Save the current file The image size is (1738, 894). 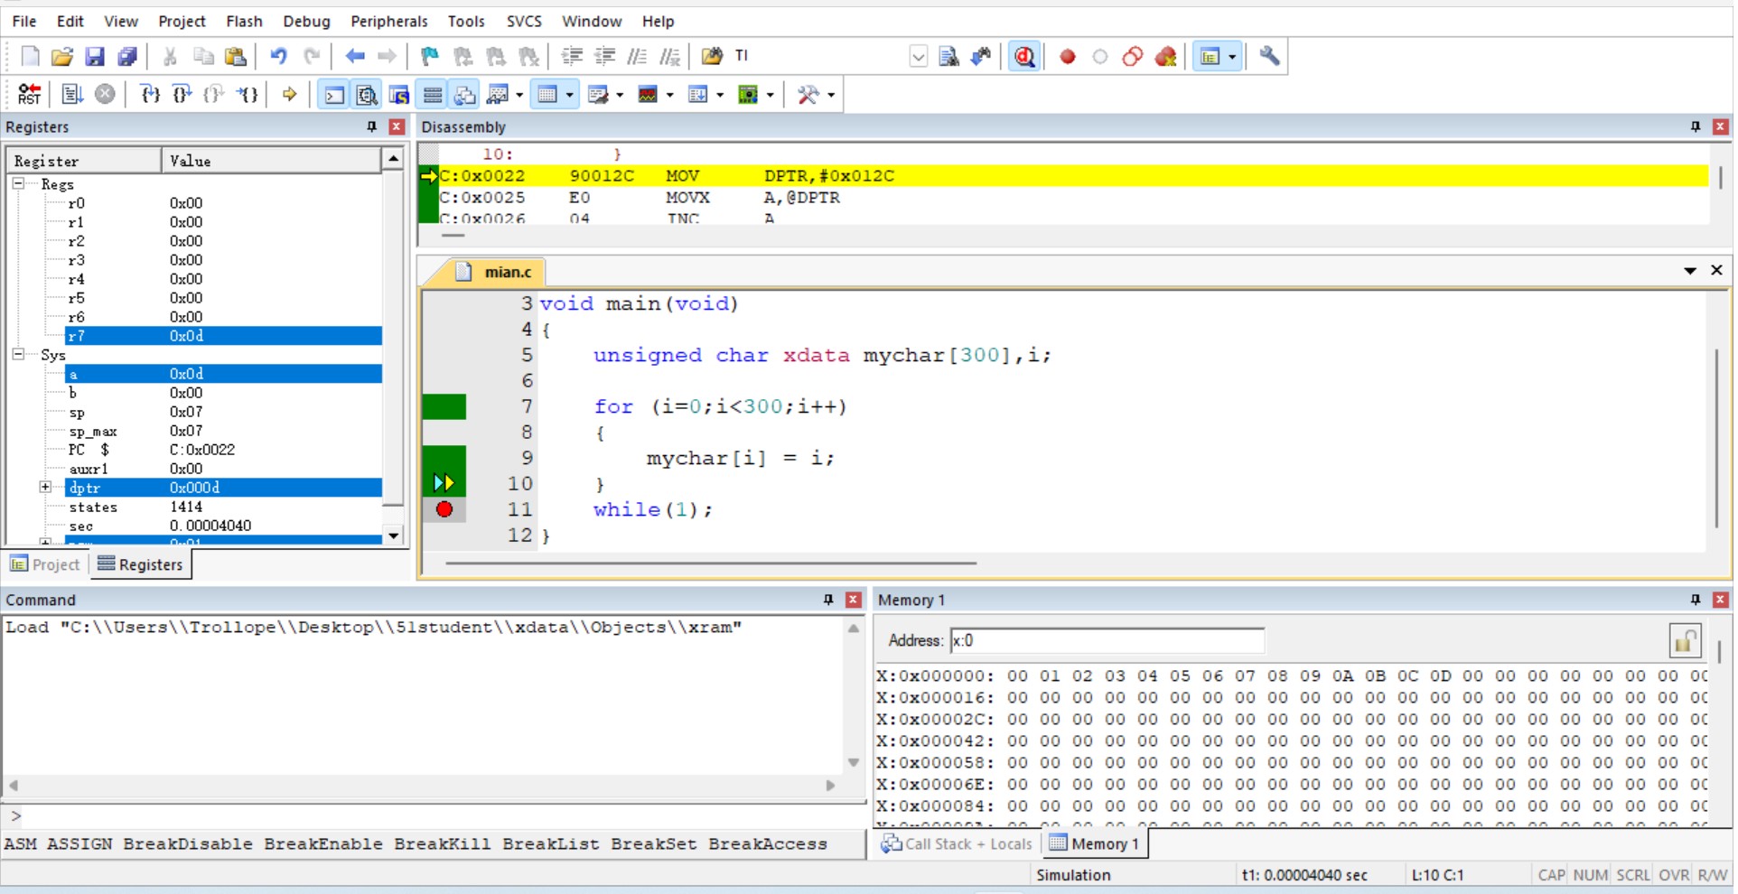click(x=95, y=56)
